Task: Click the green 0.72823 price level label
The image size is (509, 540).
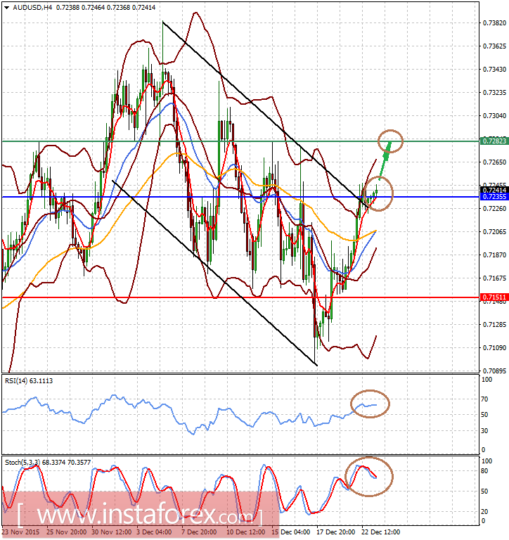Action: pos(494,141)
